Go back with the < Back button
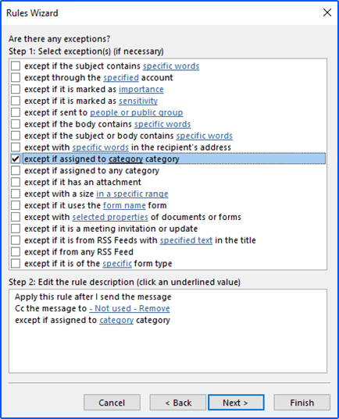This screenshot has width=339, height=419. pos(178,403)
